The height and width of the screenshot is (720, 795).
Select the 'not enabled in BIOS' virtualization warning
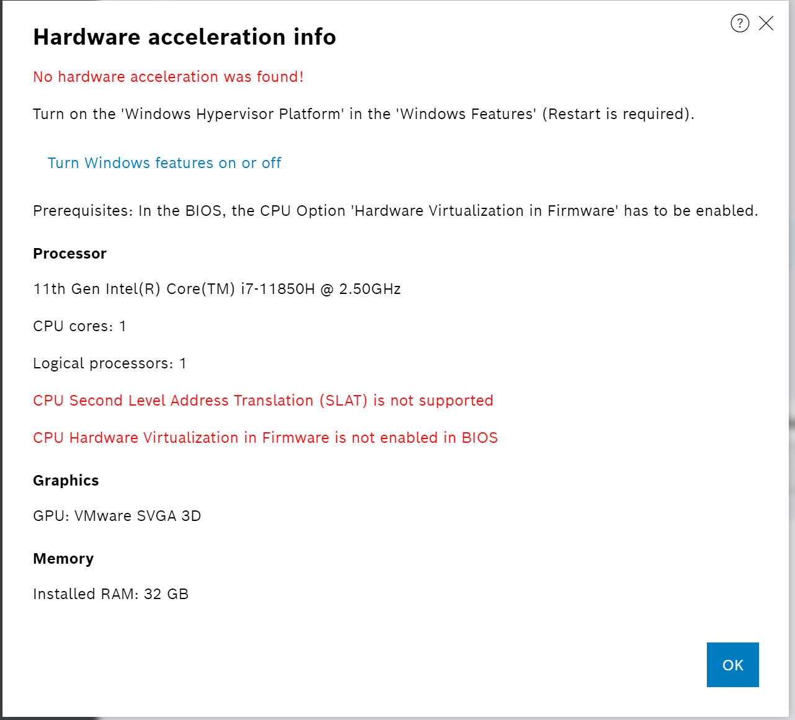[x=265, y=438]
